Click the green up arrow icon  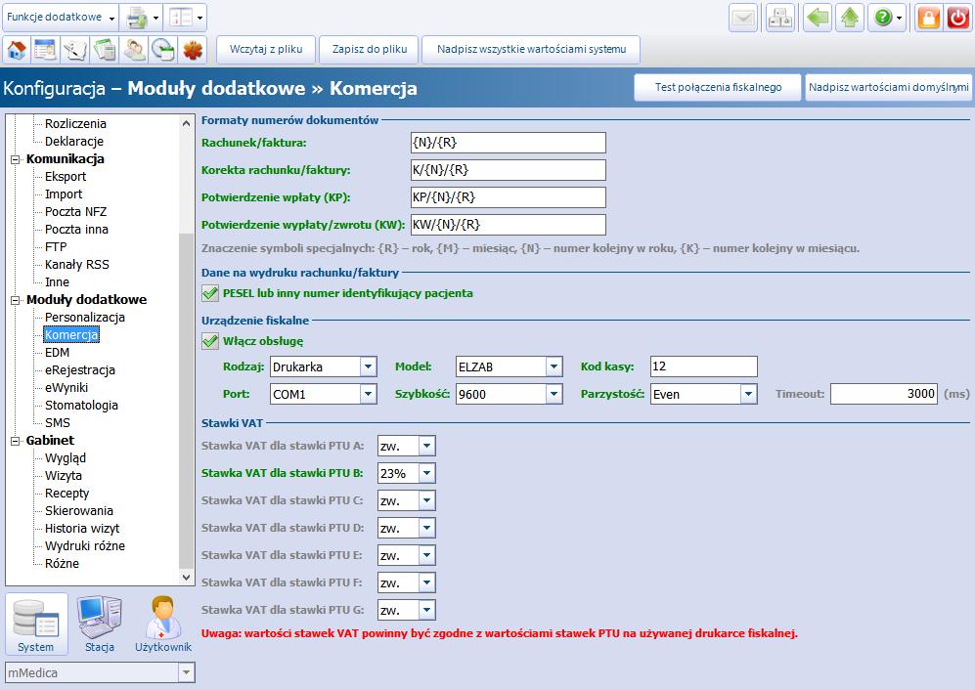coord(850,18)
